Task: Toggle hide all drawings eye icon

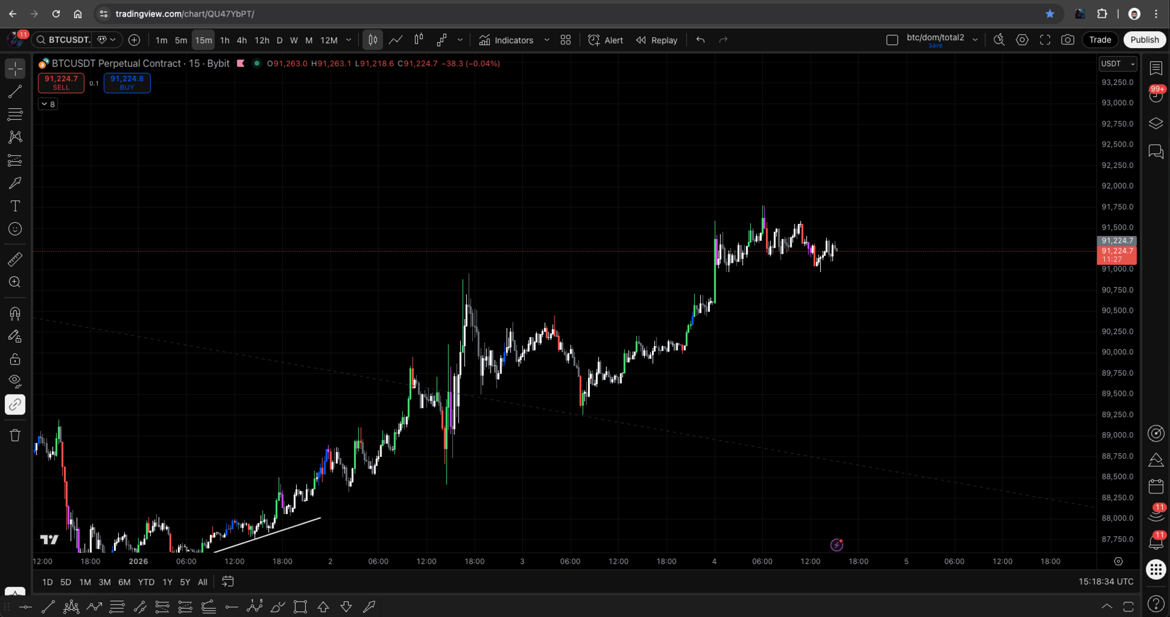Action: pos(15,382)
